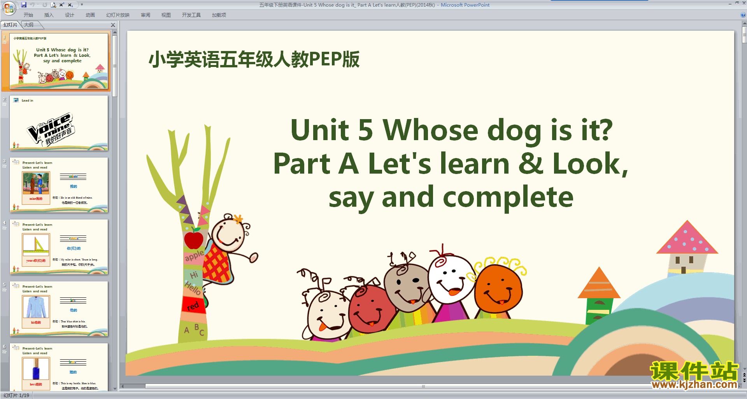
Task: Open the 审阅 ribbon tab
Action: pyautogui.click(x=146, y=15)
